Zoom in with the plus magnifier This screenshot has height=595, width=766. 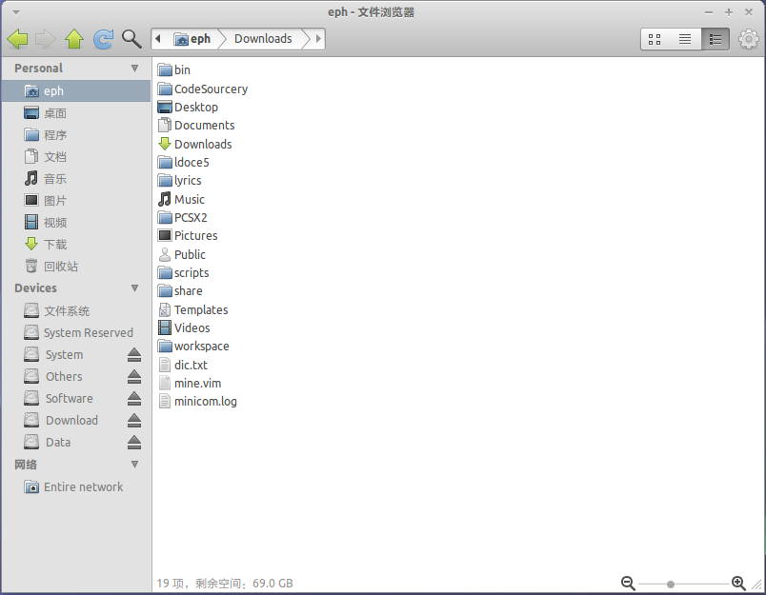coord(738,584)
